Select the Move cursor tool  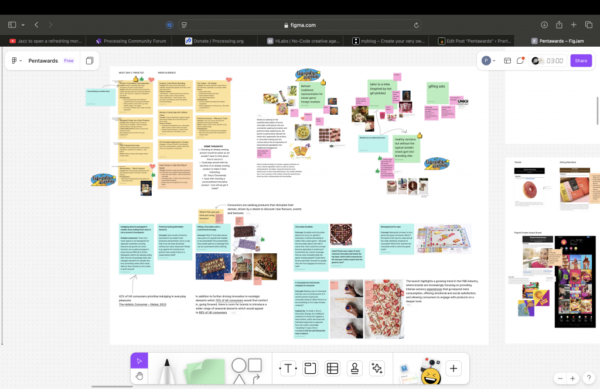click(x=139, y=361)
